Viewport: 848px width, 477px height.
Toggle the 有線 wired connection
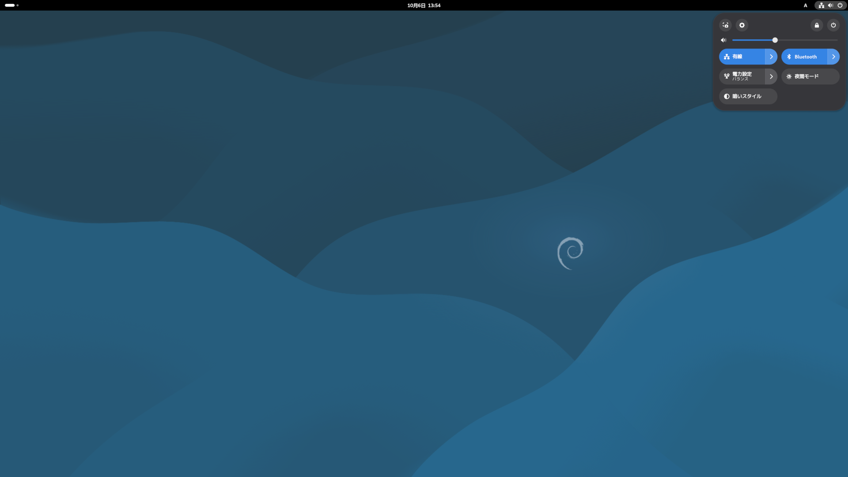coord(742,57)
